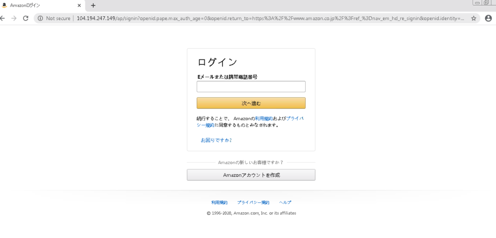The height and width of the screenshot is (238, 496).
Task: Bookmark this page with the star icon
Action: pos(474,18)
